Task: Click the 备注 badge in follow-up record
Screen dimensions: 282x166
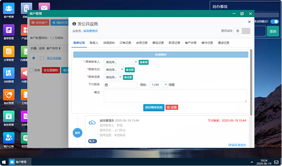Action: 92,141
